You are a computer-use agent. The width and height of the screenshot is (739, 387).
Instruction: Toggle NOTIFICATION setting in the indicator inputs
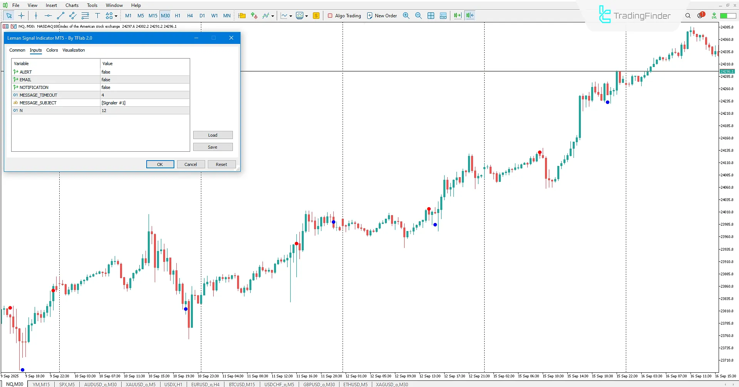(x=144, y=87)
